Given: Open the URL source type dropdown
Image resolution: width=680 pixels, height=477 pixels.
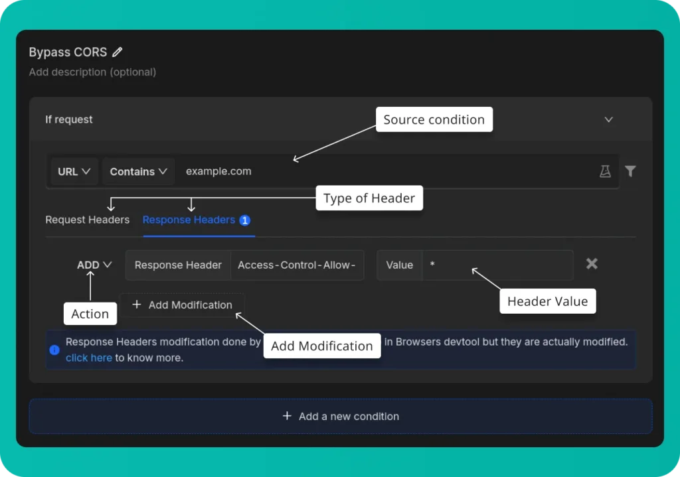Looking at the screenshot, I should click(74, 172).
